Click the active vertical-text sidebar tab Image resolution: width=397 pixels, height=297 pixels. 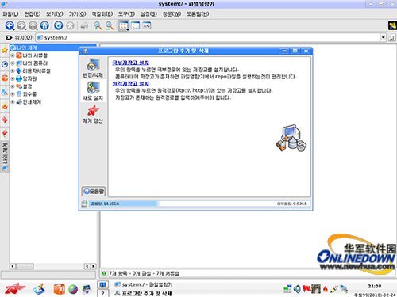(5, 157)
